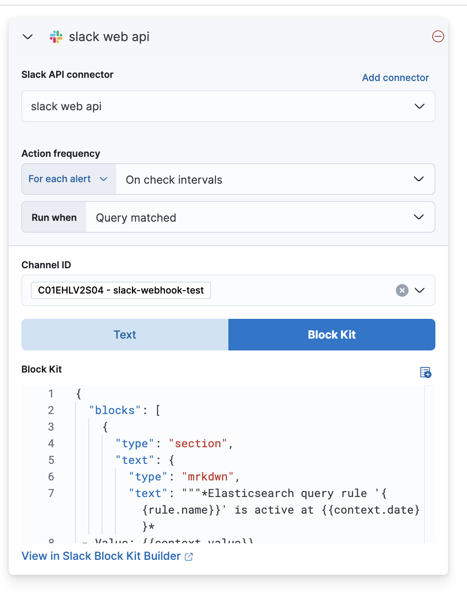Open View in Slack Block Kit Builder
Viewport: 467px width, 595px height.
pyautogui.click(x=100, y=556)
